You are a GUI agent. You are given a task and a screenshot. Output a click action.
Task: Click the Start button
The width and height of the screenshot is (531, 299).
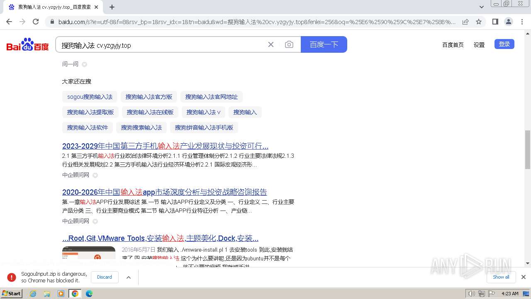coord(12,294)
